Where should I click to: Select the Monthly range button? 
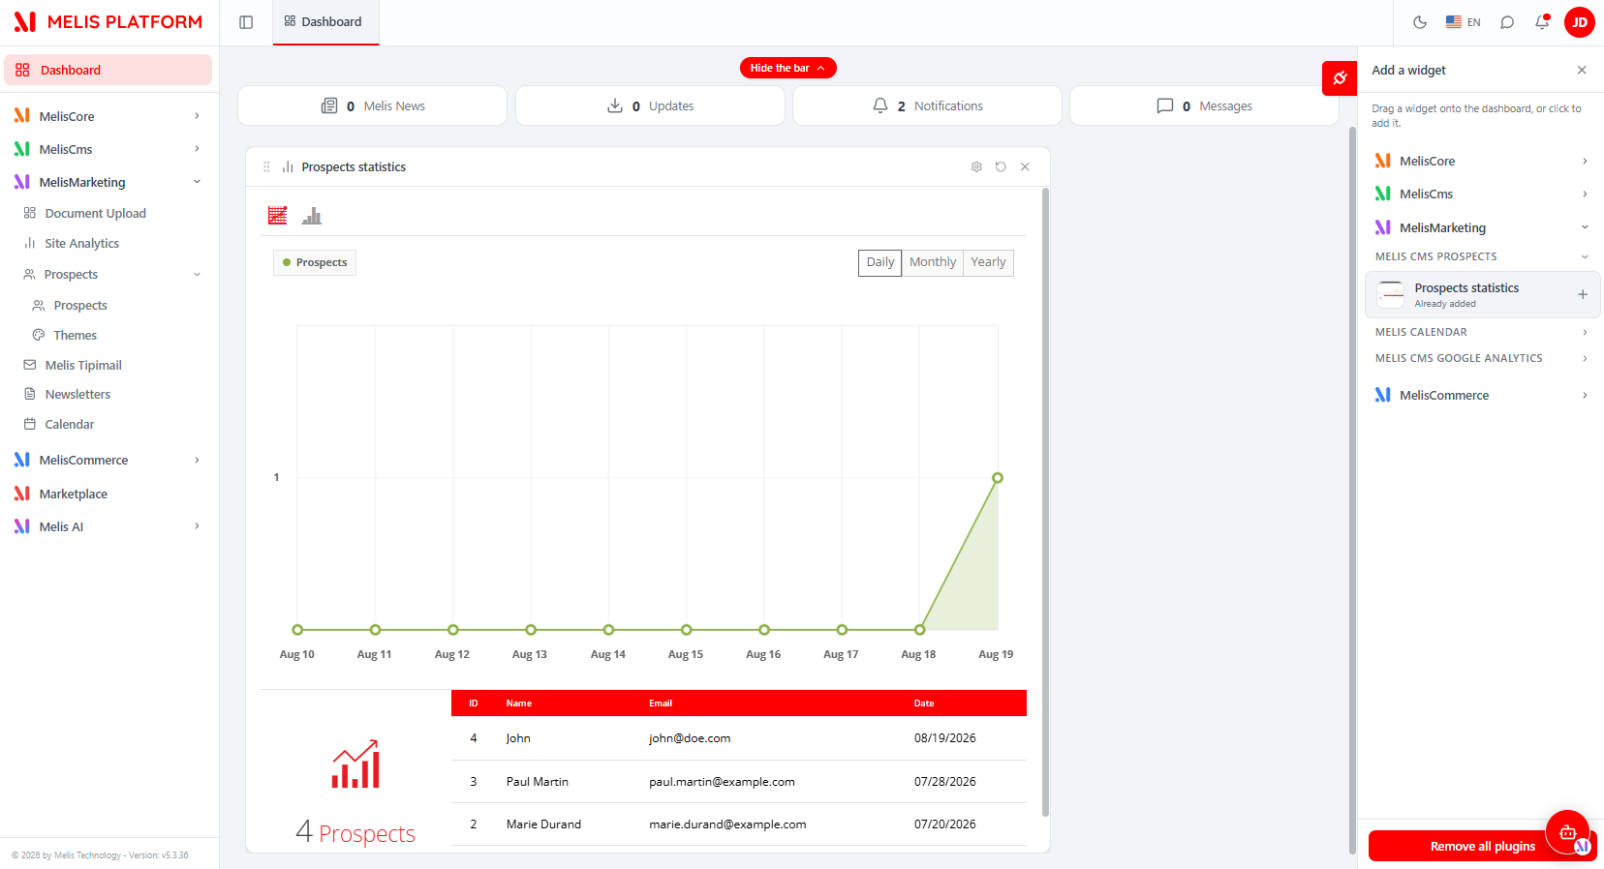tap(933, 262)
